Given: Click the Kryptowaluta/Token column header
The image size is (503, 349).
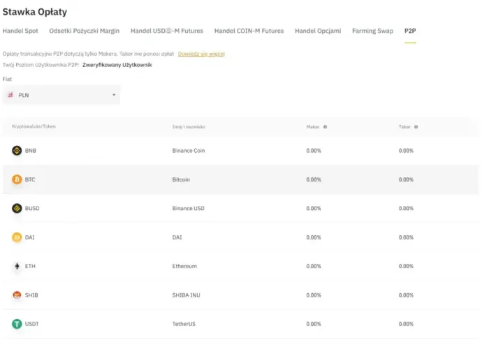Looking at the screenshot, I should click(34, 126).
